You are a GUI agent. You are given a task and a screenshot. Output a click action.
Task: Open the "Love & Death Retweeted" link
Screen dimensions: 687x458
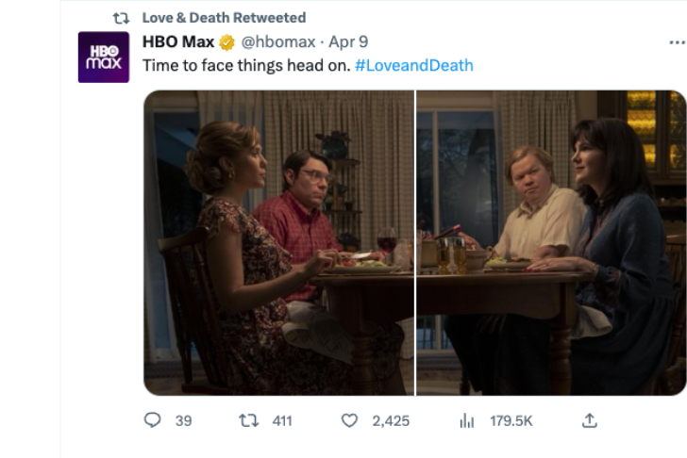[x=224, y=18]
